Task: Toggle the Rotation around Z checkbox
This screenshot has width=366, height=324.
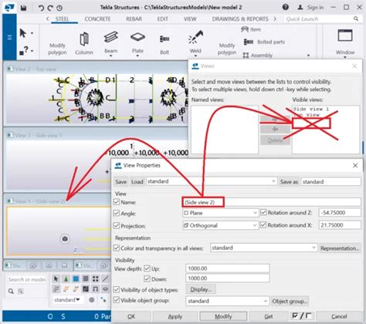Action: 263,212
